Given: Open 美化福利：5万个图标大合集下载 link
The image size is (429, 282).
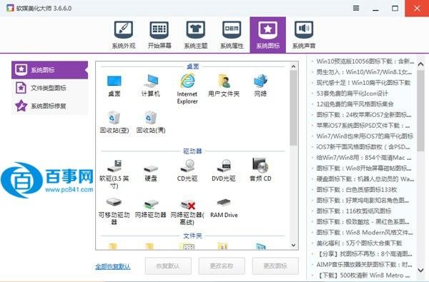Looking at the screenshot, I should (359, 243).
